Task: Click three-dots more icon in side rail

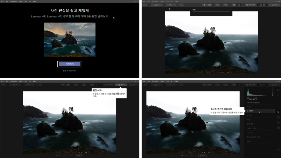Action: click(278, 155)
